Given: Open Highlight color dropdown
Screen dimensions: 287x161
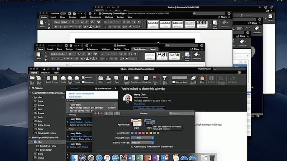Looking at the screenshot, I should tap(142, 138).
